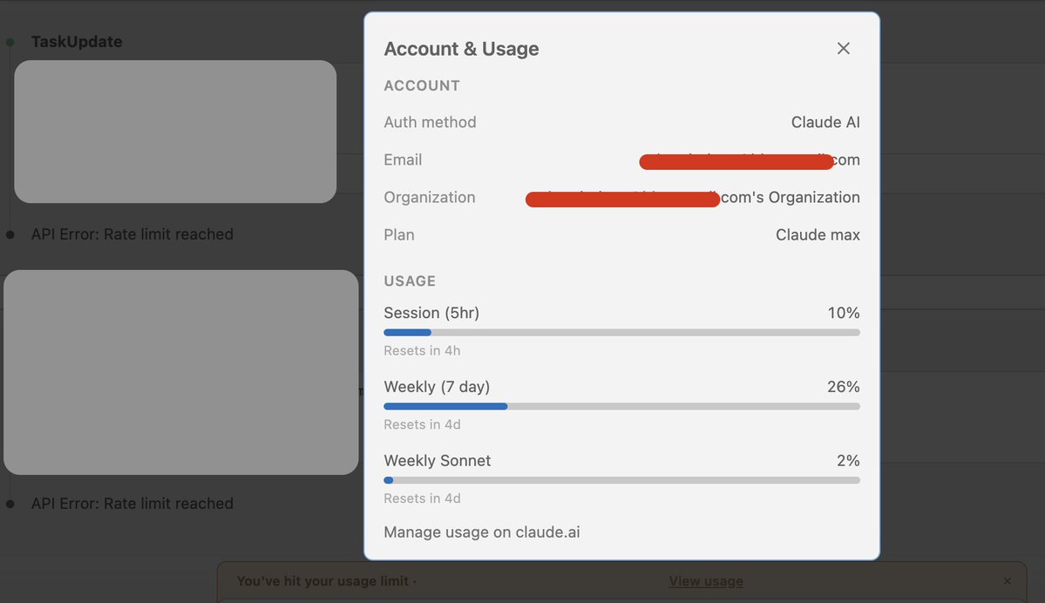Click the View usage link in banner
The image size is (1045, 603).
pos(706,581)
